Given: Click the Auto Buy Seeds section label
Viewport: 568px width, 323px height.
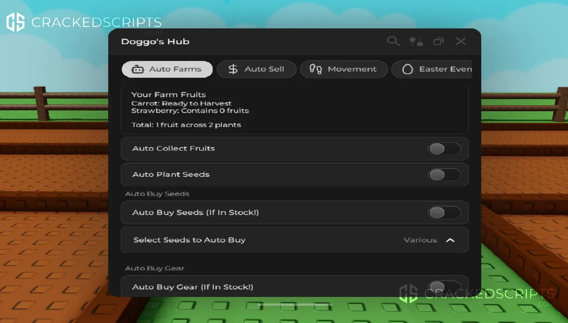Looking at the screenshot, I should click(x=157, y=194).
